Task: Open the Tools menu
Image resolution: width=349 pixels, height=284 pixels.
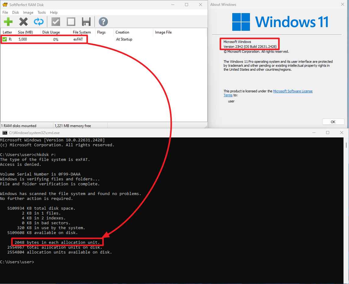Action: click(42, 12)
